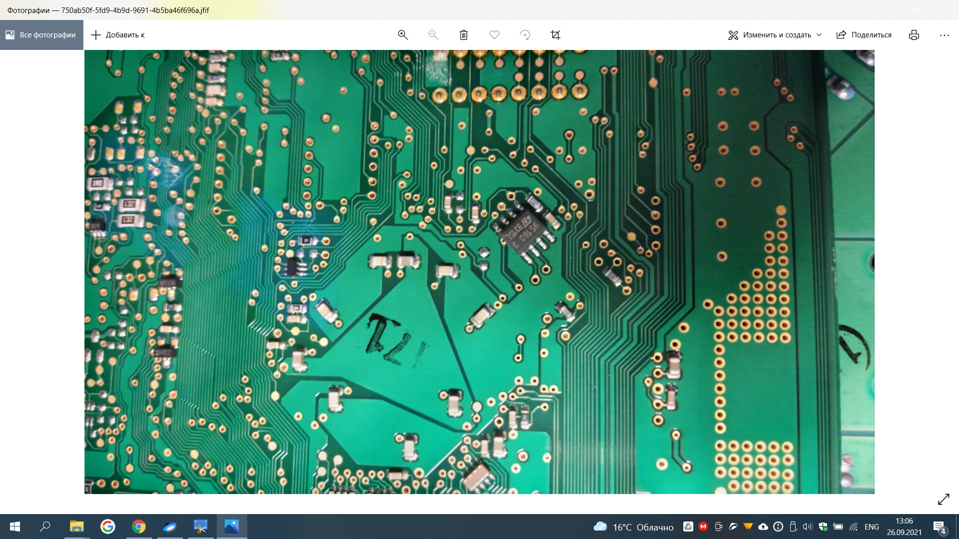Click the circuit board photo
Screen dimensions: 959x539
(479, 272)
